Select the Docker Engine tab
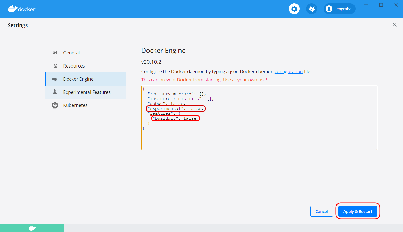Screen dimensions: 403x232 point(85,79)
